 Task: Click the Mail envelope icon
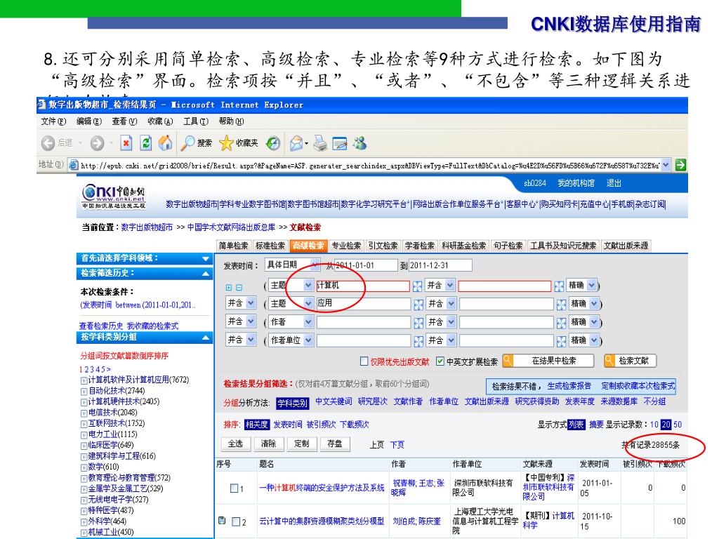tap(296, 143)
